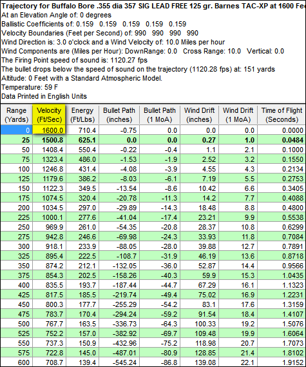Select range cell 75
This screenshot has height=367, width=306.
pyautogui.click(x=16, y=159)
